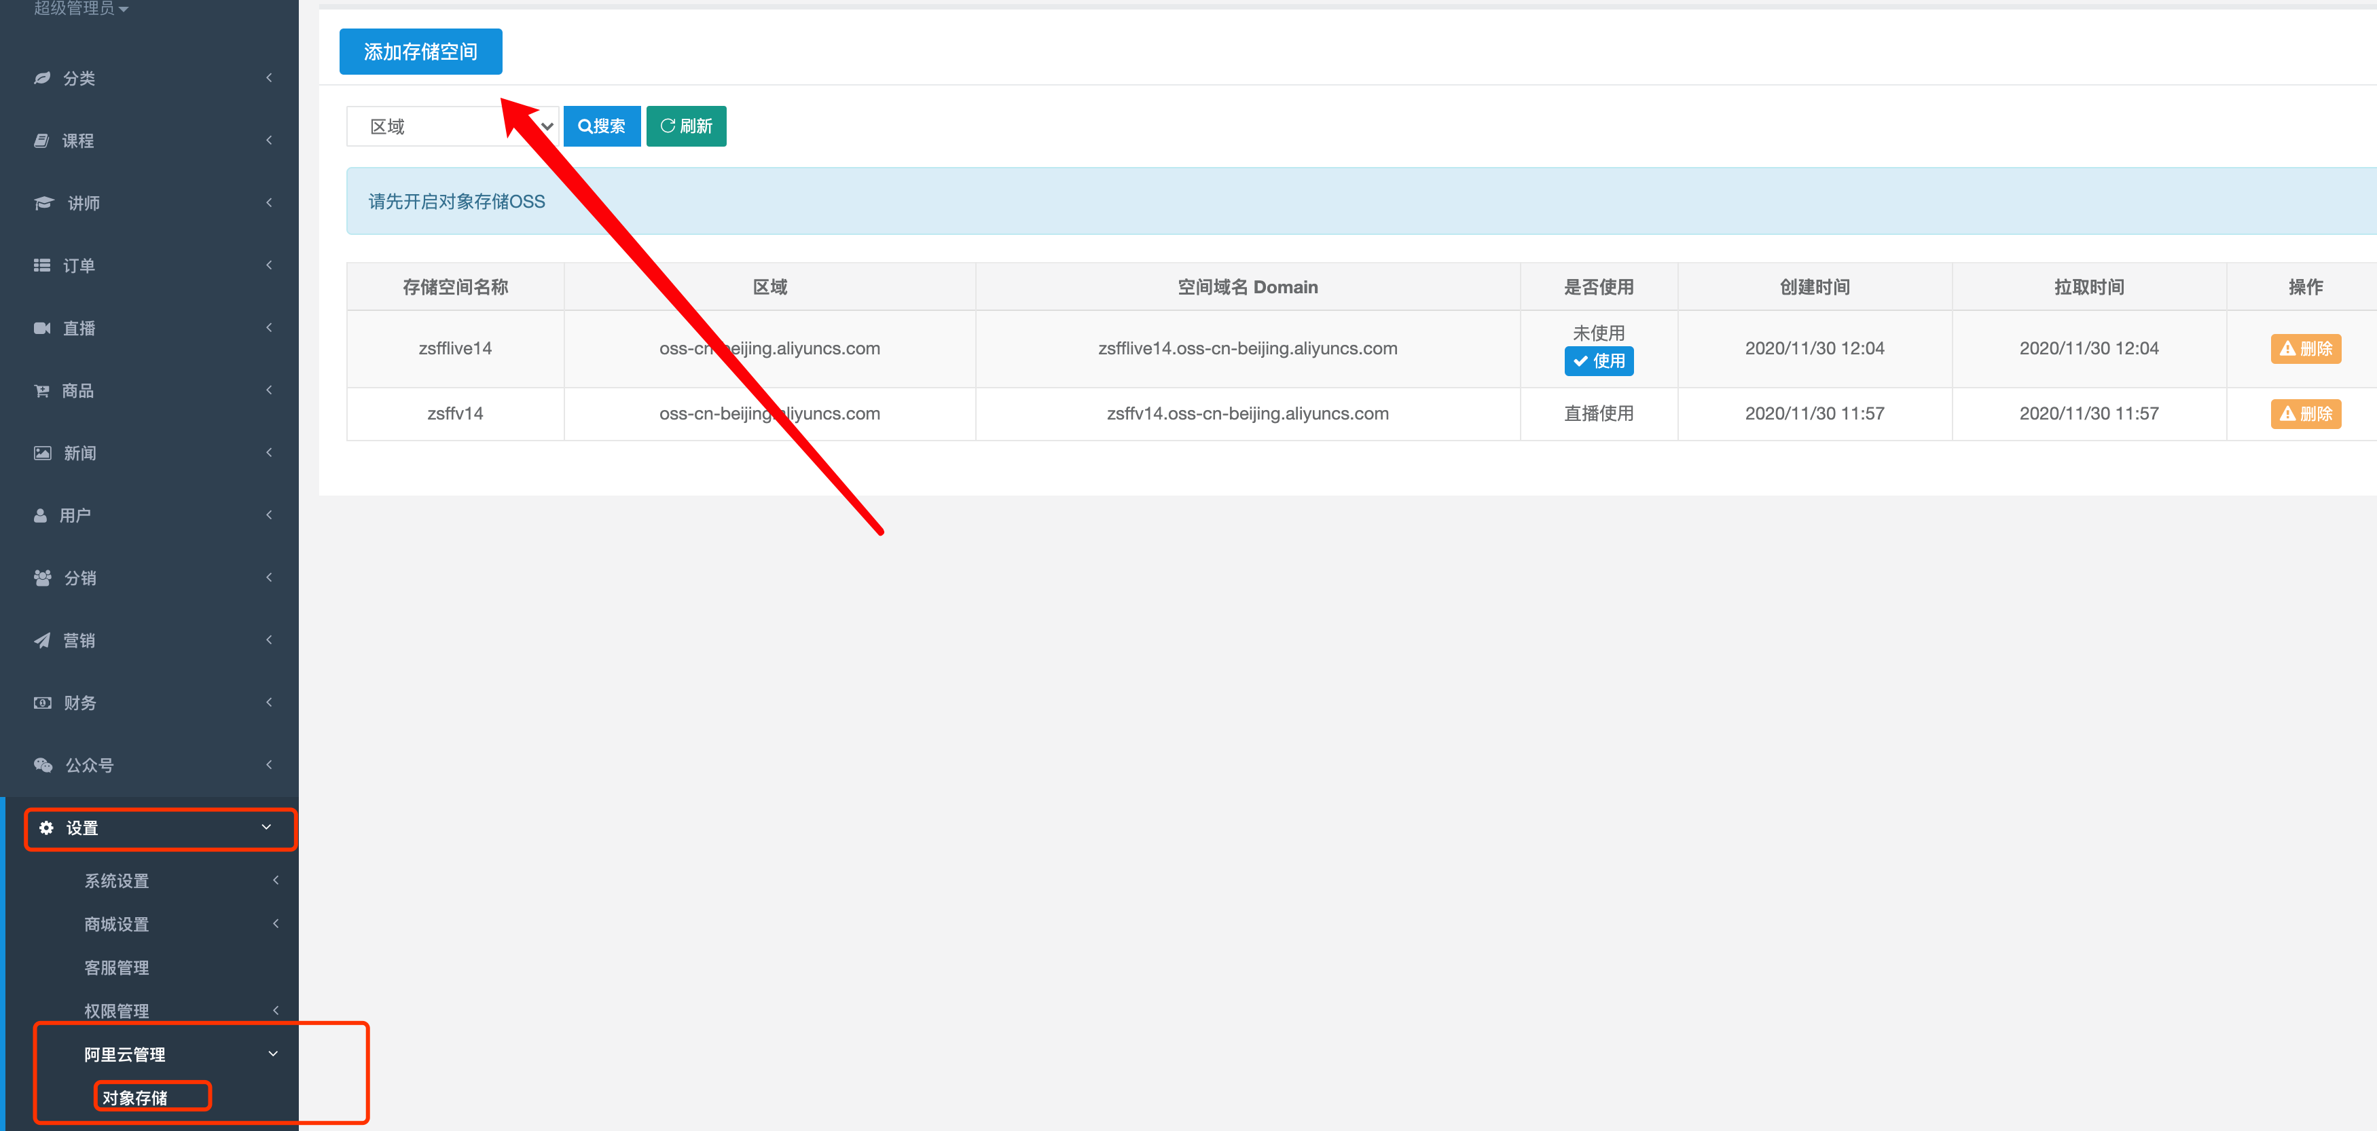Screen dimensions: 2377x1131
Task: Click the green 刷新 refresh button
Action: (x=686, y=126)
